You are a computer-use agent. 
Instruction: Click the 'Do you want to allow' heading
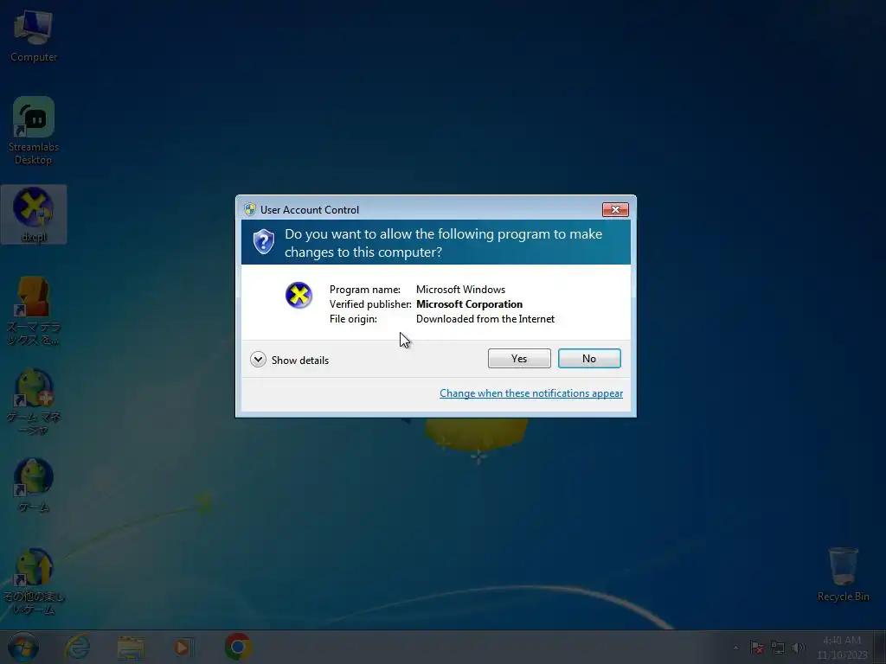click(443, 243)
